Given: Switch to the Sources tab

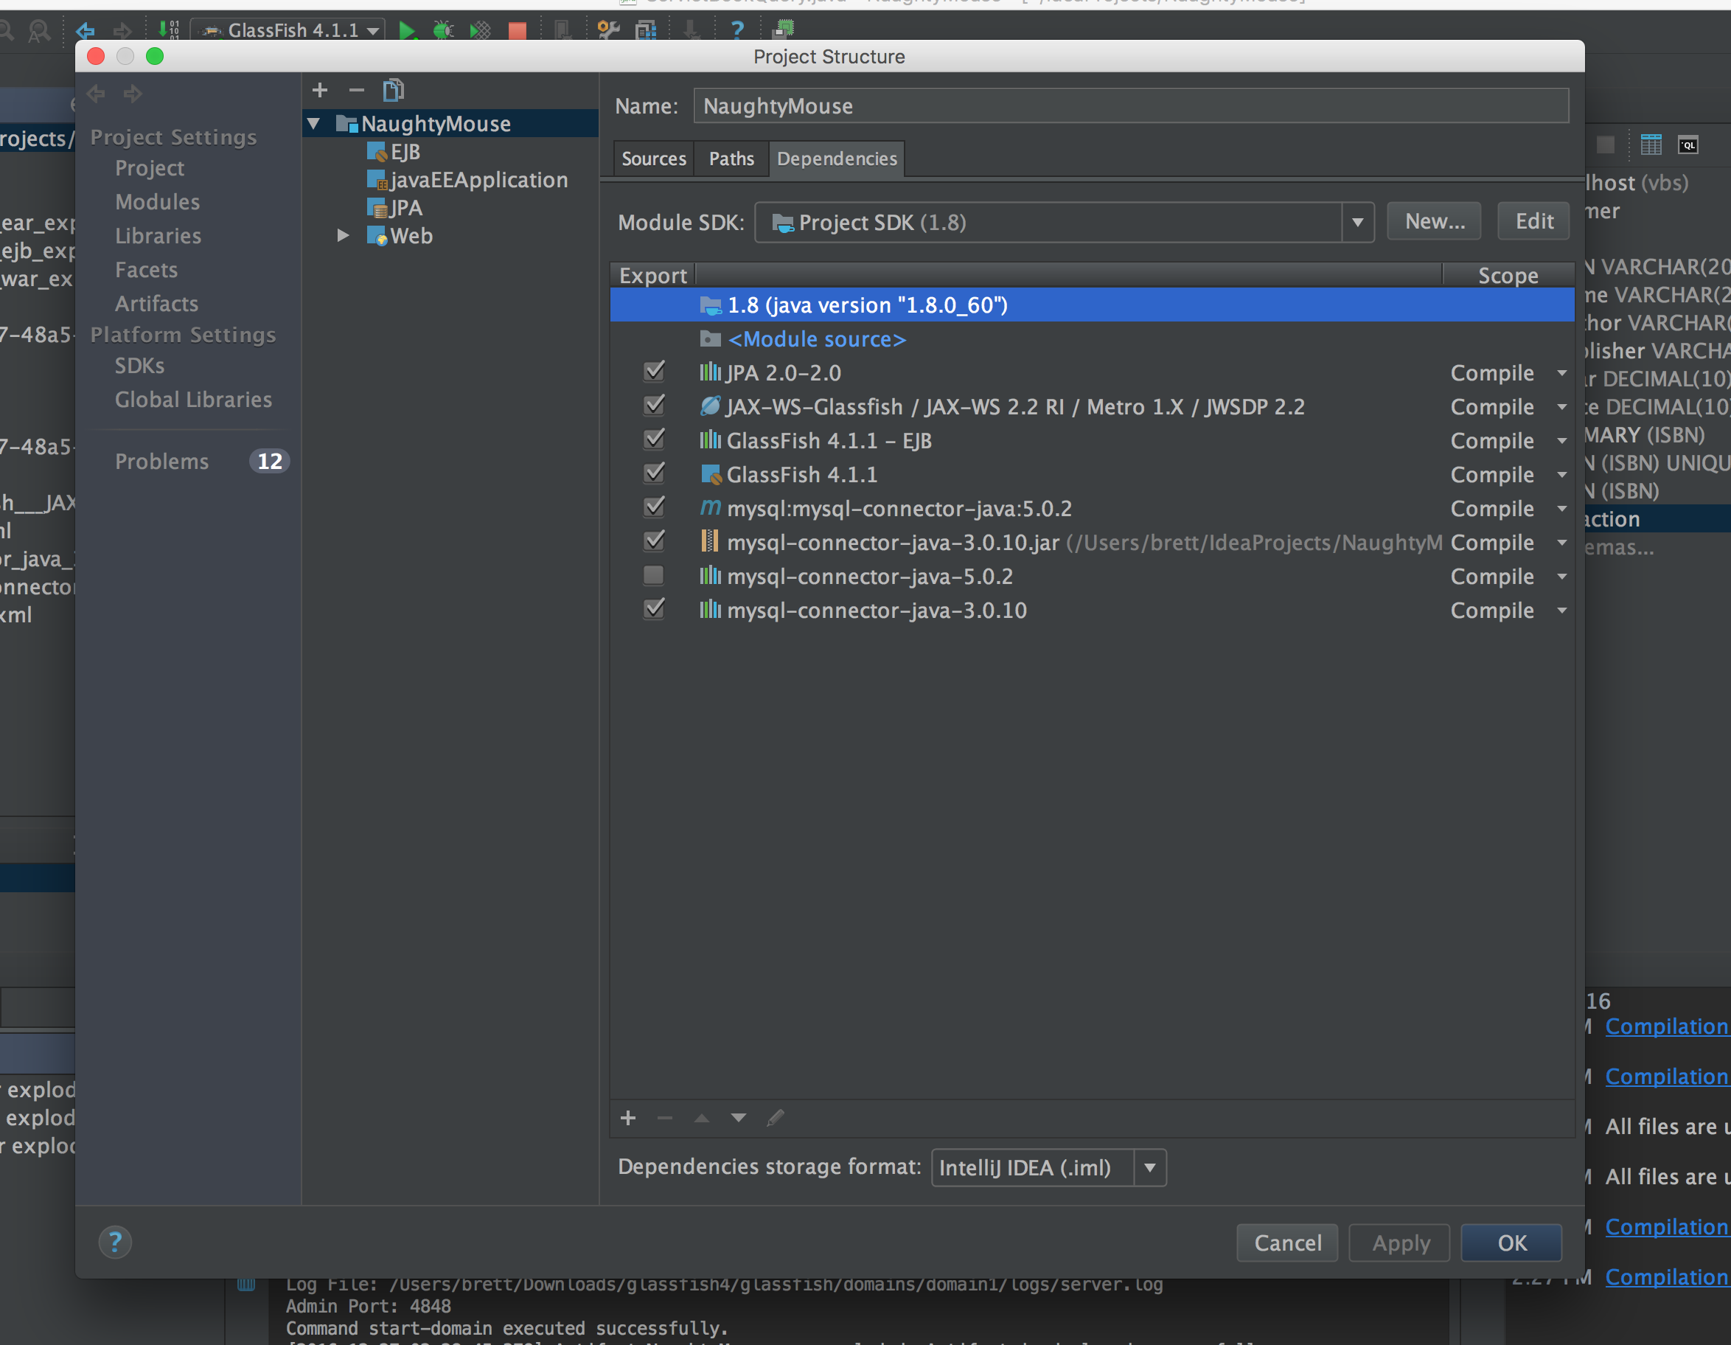Looking at the screenshot, I should click(654, 159).
